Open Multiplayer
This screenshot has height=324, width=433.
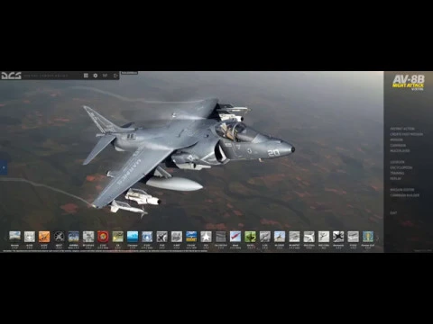coord(400,150)
